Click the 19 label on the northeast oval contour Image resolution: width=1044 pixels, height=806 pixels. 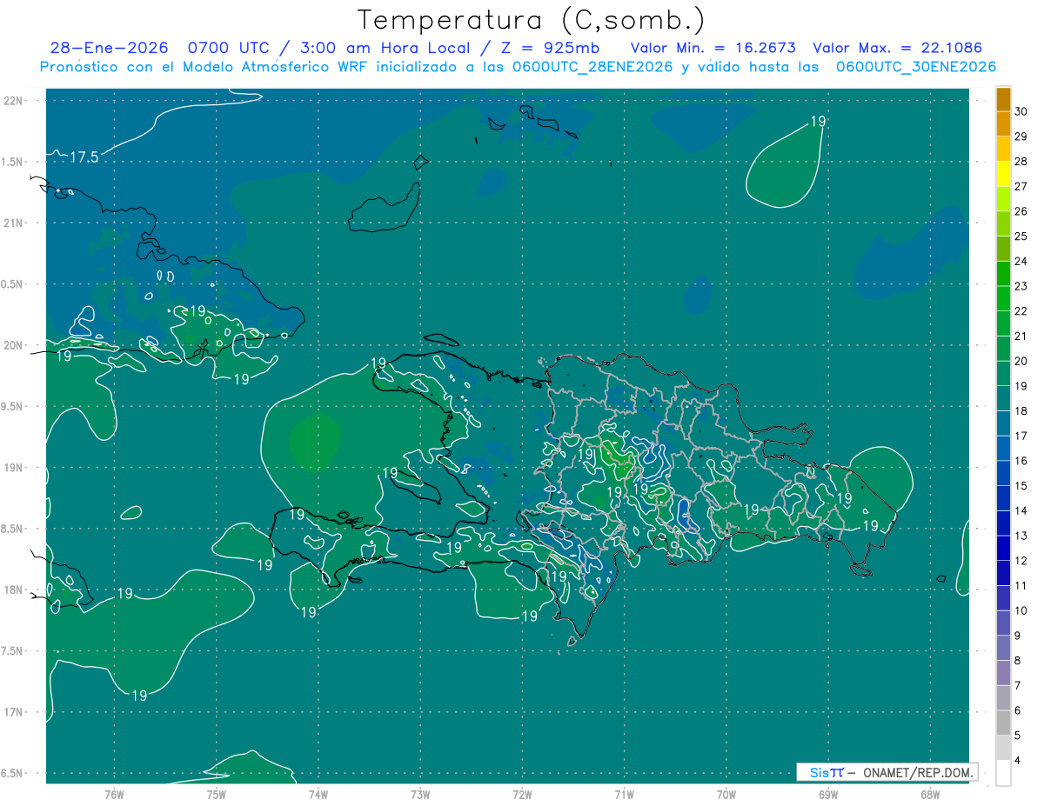point(817,122)
